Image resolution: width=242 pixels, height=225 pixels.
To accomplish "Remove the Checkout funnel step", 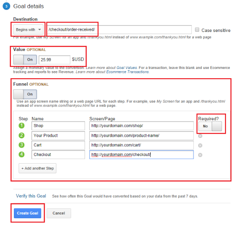I will pos(200,155).
